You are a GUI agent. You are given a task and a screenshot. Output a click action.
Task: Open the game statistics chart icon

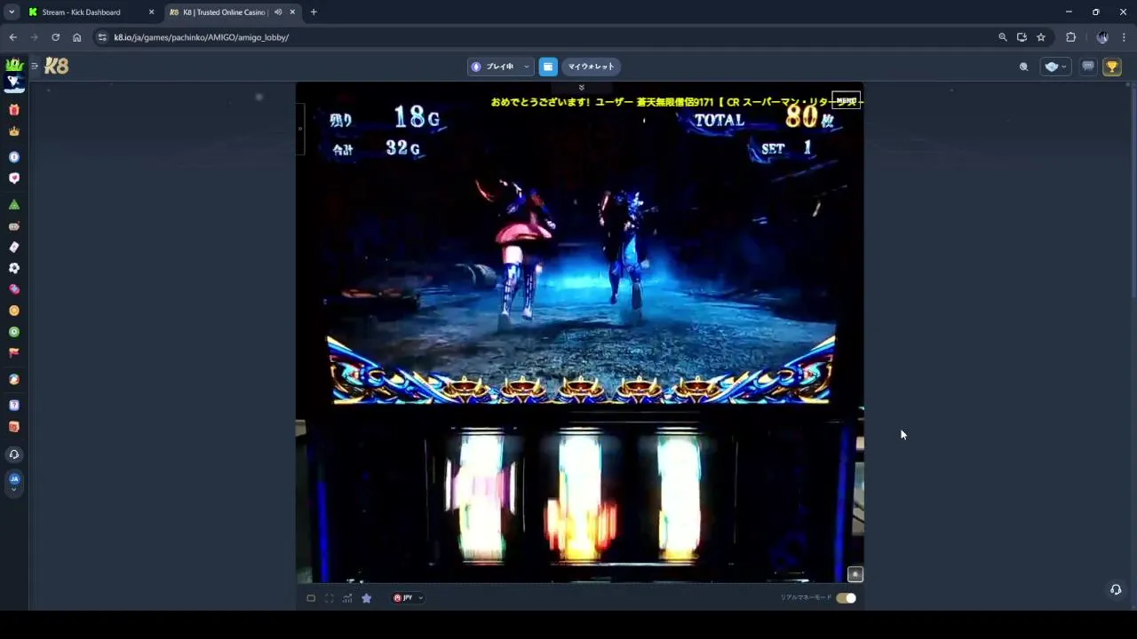347,598
